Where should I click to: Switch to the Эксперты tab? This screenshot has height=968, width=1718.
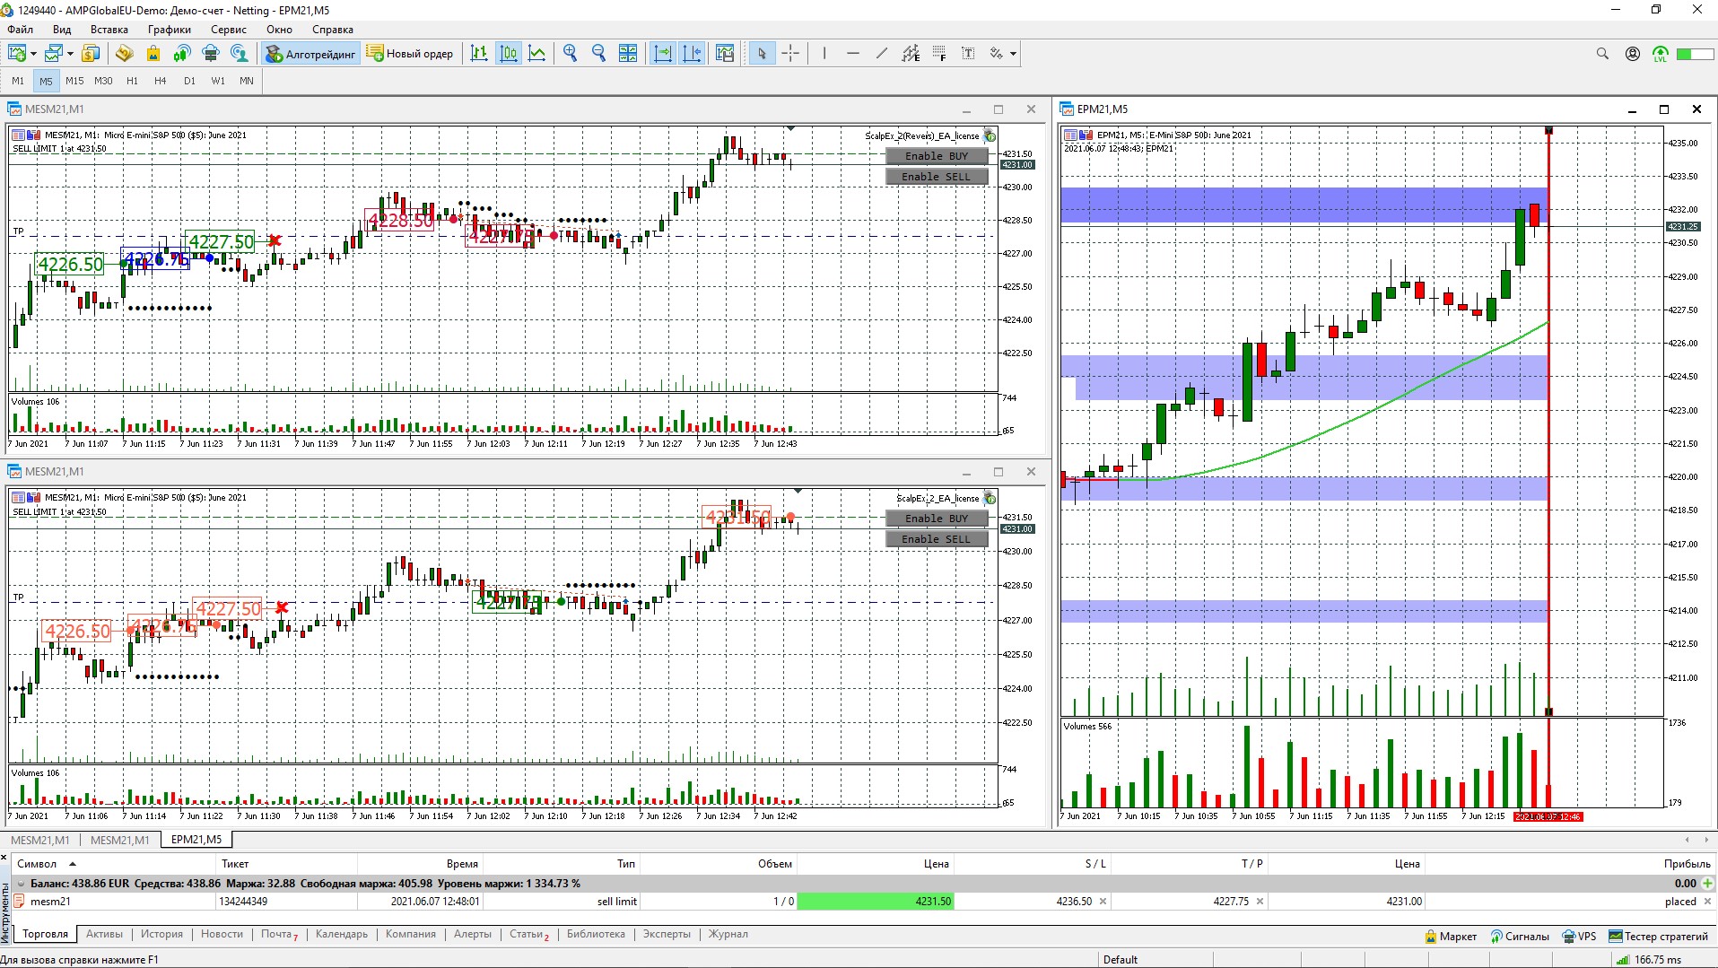(667, 934)
